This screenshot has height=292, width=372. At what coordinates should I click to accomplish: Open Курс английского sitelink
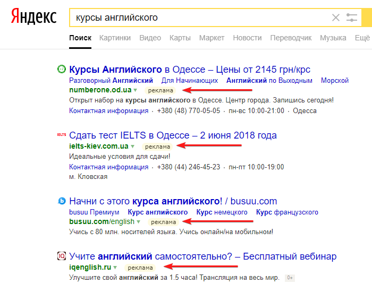pos(157,212)
